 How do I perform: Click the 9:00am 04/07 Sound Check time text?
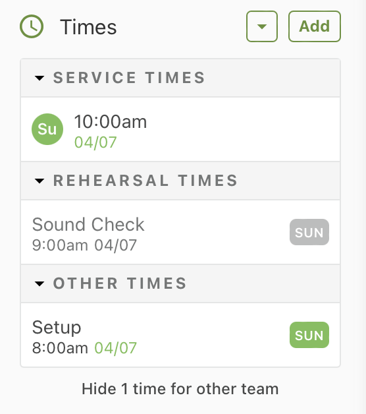84,245
